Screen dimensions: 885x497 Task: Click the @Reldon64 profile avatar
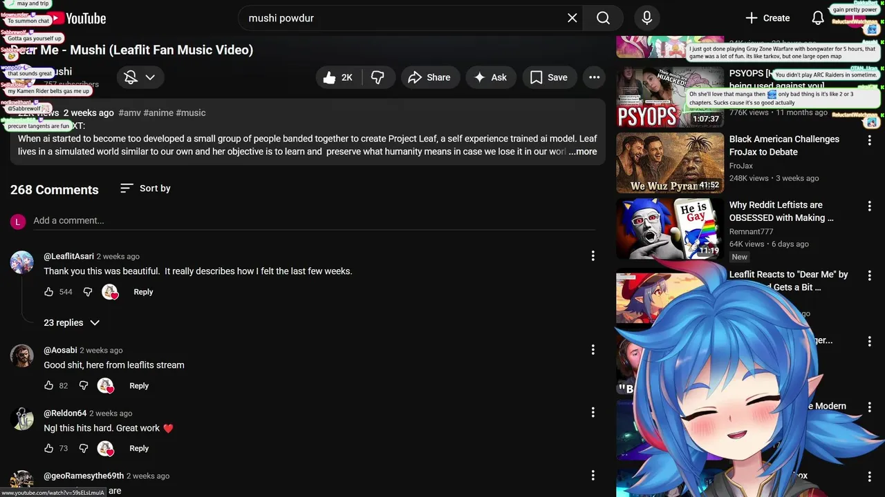tap(21, 419)
